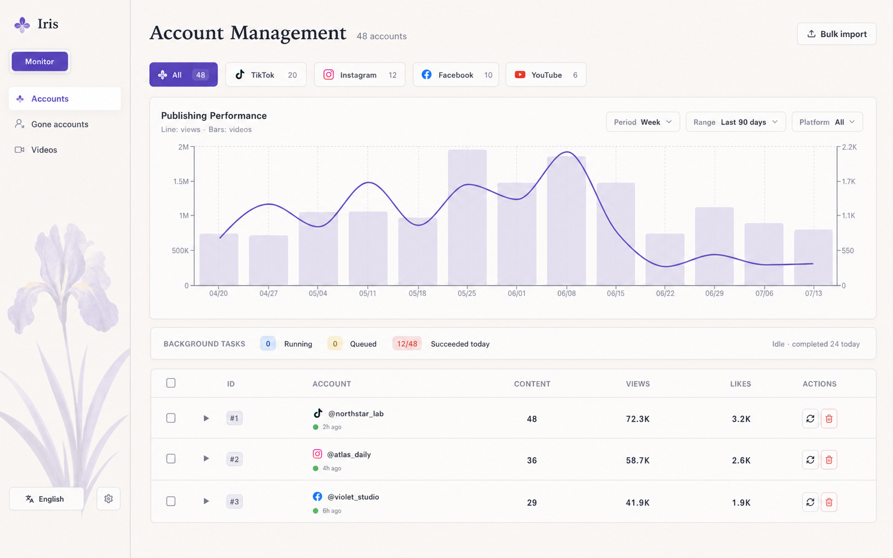Click the Bulk import button
Viewport: 893px width, 558px height.
coord(837,34)
